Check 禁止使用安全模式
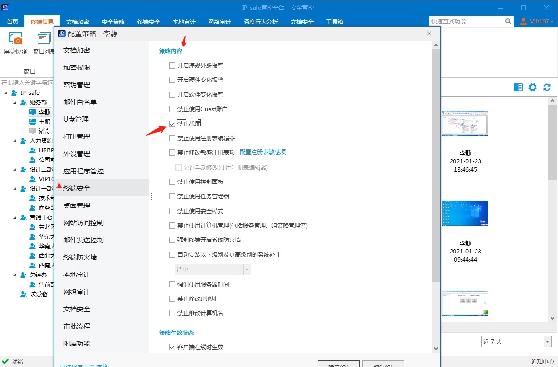Viewport: 558px width, 367px height. [172, 211]
